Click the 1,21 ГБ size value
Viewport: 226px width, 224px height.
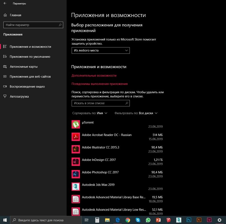click(x=158, y=160)
